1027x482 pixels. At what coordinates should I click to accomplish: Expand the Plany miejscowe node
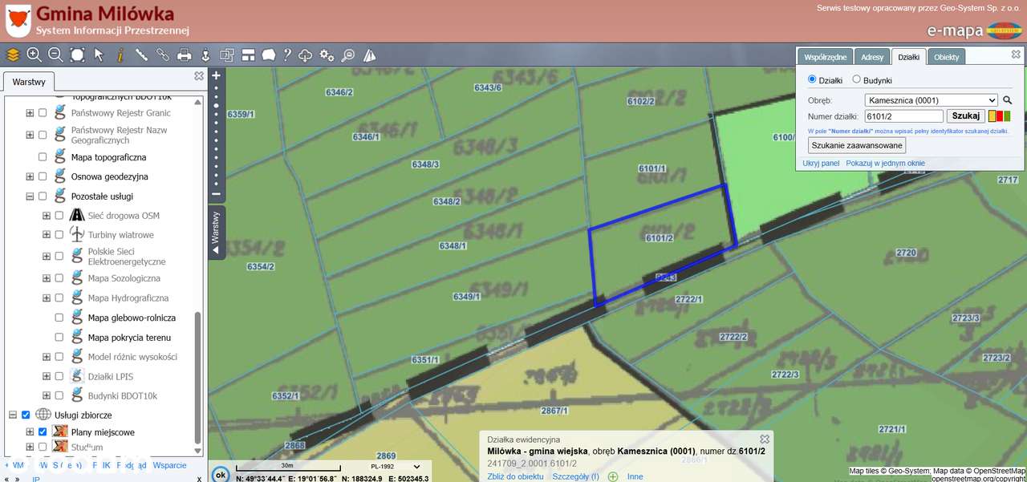pyautogui.click(x=30, y=432)
